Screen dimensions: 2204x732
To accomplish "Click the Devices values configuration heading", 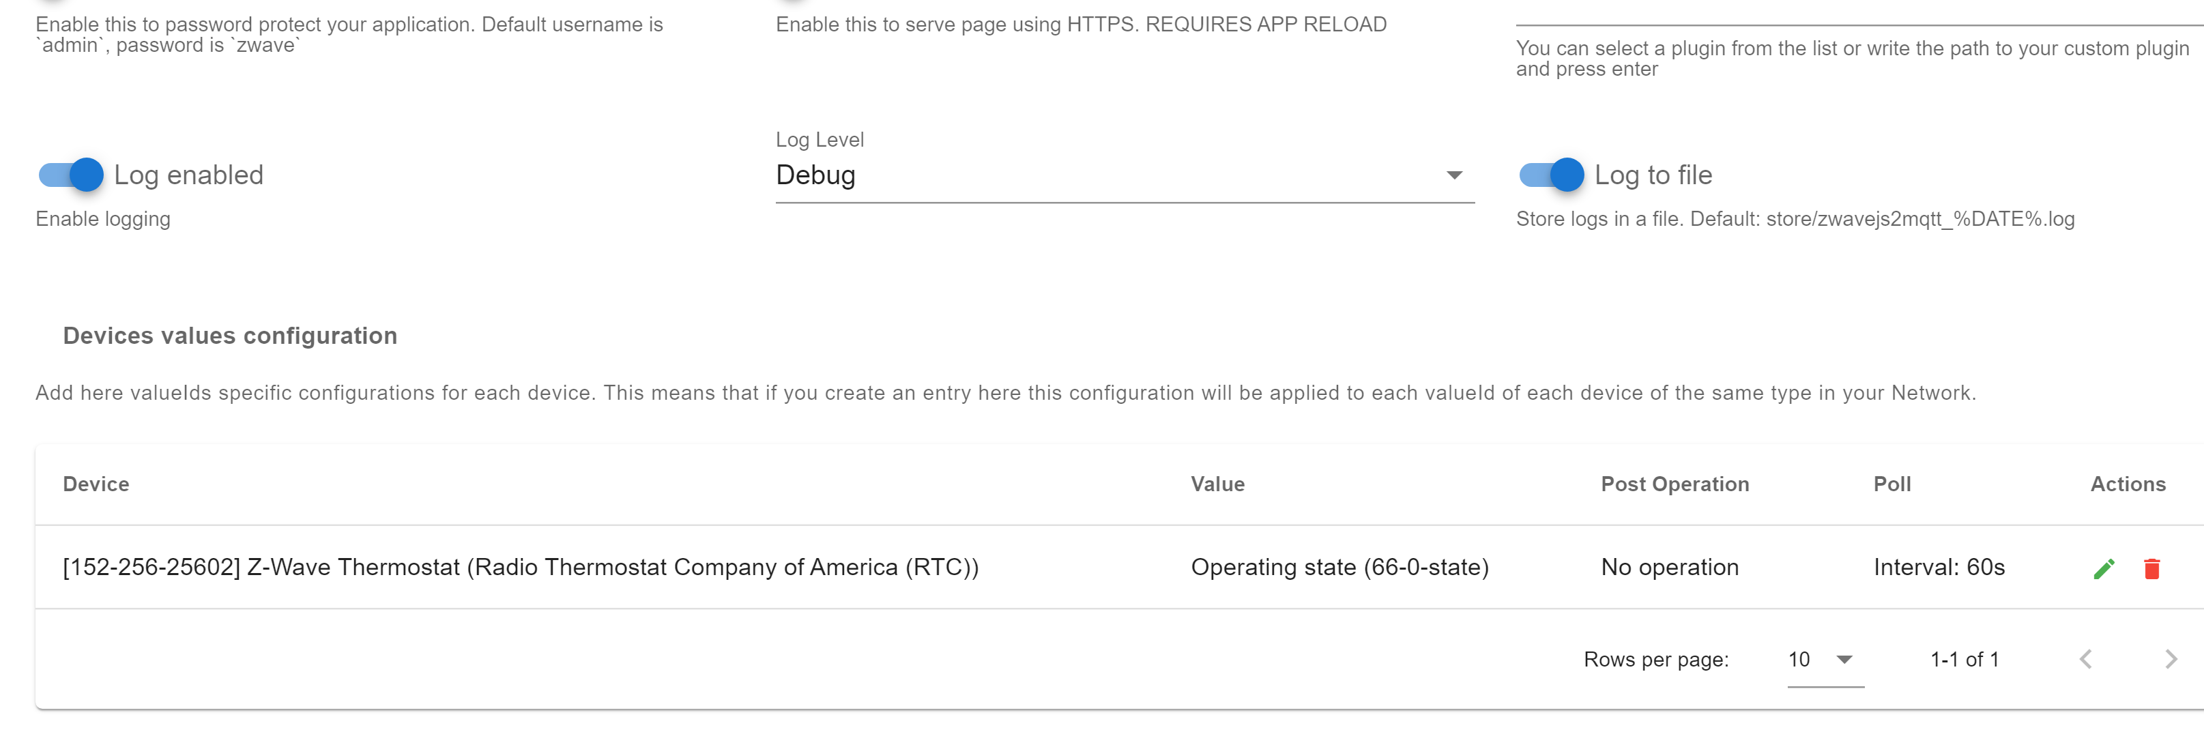I will coord(230,336).
